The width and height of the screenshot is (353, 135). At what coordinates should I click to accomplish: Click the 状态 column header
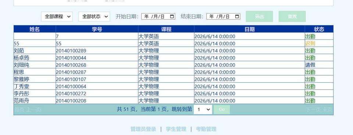[x=319, y=29]
